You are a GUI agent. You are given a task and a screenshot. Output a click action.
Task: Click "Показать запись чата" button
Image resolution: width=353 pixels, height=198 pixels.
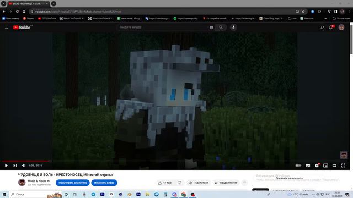(289, 178)
